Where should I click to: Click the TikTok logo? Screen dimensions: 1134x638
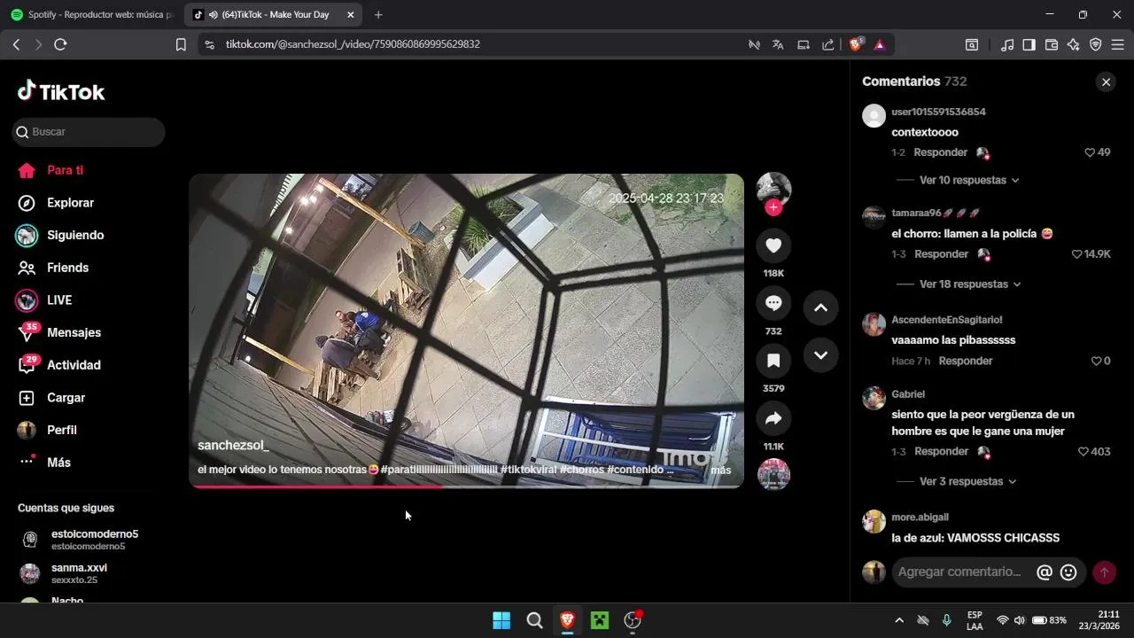[61, 91]
